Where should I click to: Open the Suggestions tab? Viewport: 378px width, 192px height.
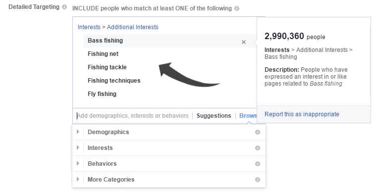pos(214,116)
